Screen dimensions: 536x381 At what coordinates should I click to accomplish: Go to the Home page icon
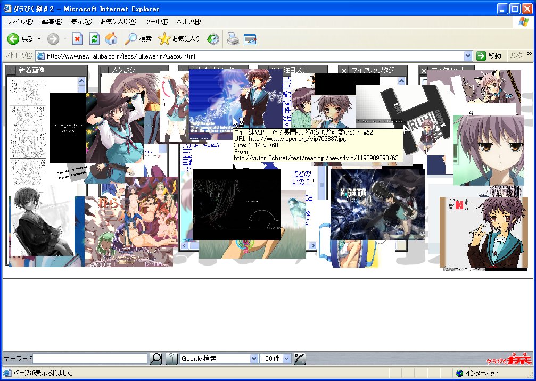point(111,39)
